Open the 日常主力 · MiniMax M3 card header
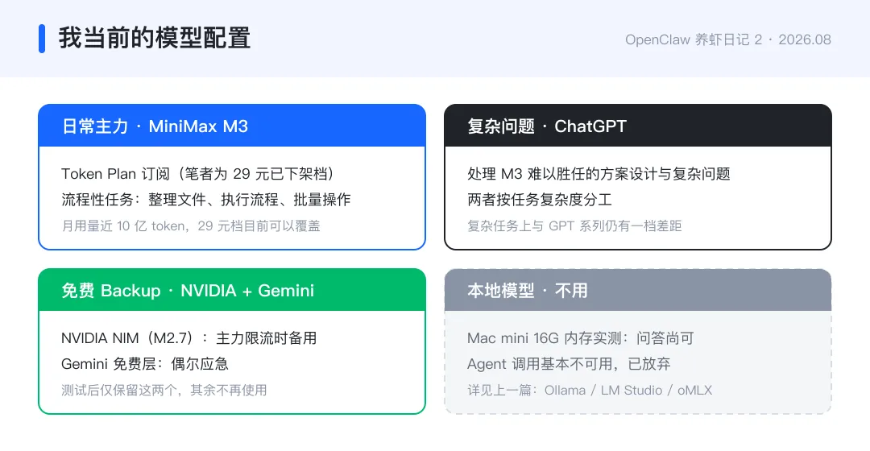This screenshot has height=451, width=870. pyautogui.click(x=232, y=126)
